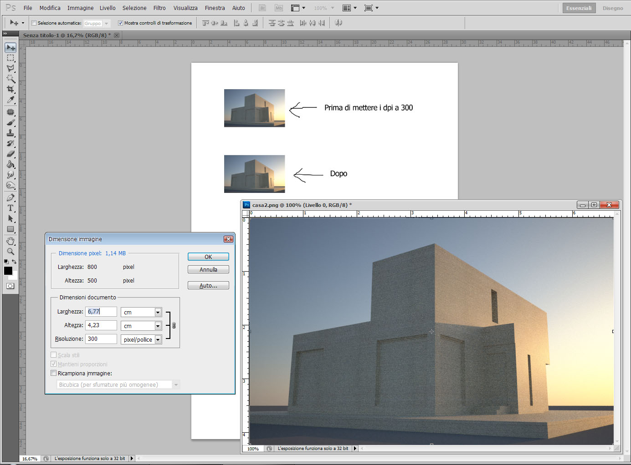
Task: Select the Hand tool
Action: pyautogui.click(x=10, y=241)
